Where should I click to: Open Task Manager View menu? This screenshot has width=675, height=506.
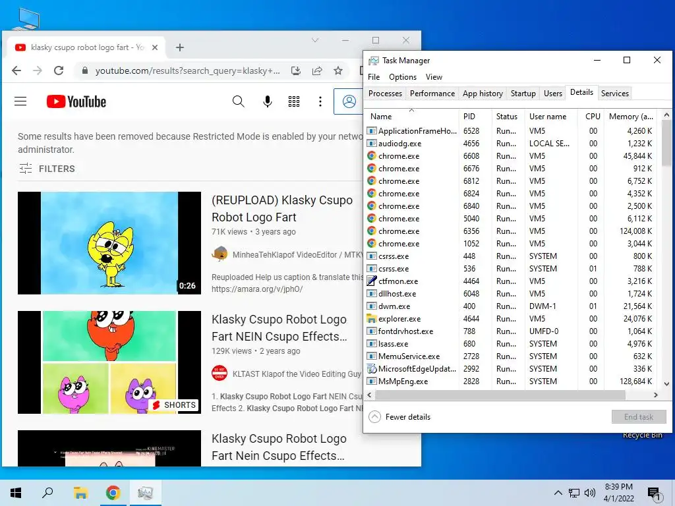434,77
